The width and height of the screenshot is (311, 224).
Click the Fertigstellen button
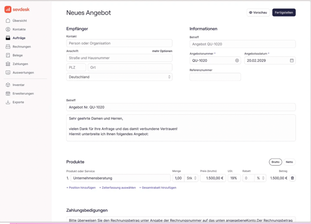(284, 13)
